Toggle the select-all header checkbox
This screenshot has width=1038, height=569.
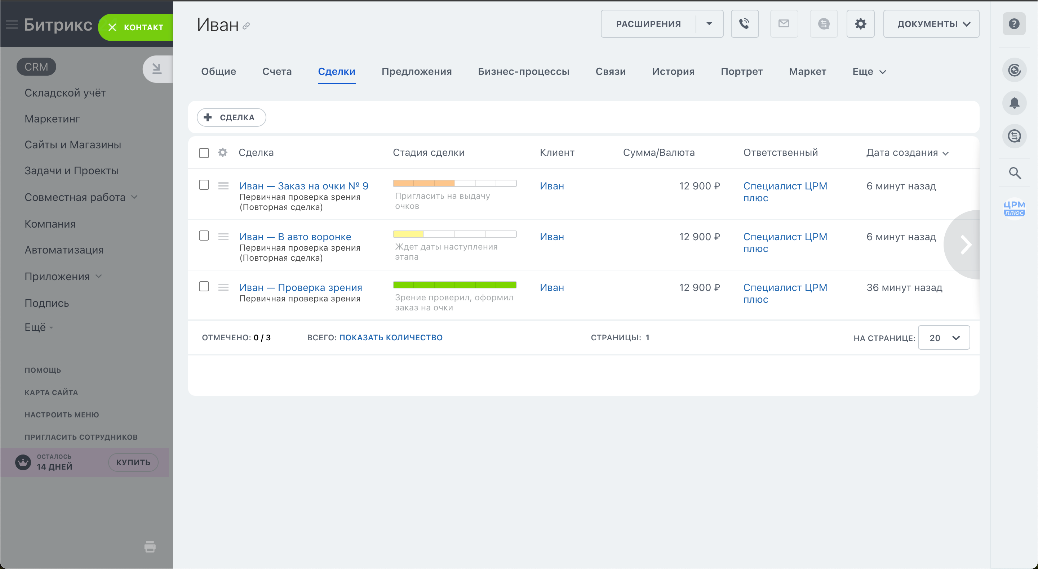[204, 153]
